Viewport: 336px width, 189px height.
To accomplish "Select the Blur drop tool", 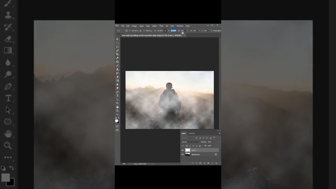I will coord(117,85).
